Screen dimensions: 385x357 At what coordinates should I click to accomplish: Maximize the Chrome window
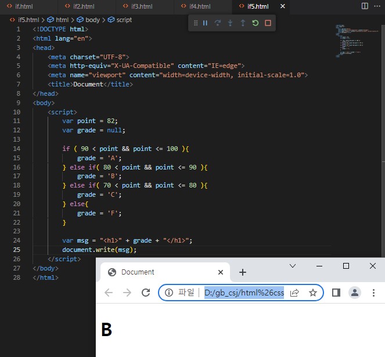(x=346, y=266)
